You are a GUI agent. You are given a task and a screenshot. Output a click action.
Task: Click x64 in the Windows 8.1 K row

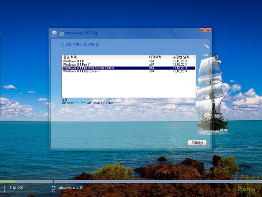coord(151,61)
